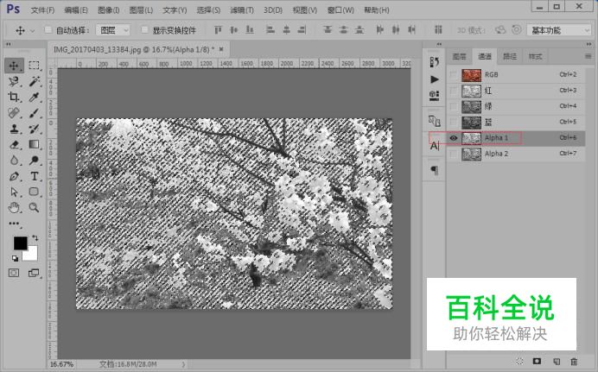Open the Channels panel flyout menu
This screenshot has height=372, width=598.
pyautogui.click(x=588, y=56)
